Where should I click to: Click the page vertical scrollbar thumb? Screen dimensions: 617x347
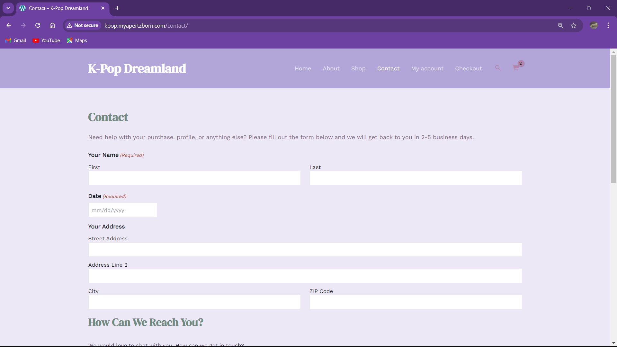[x=613, y=119]
